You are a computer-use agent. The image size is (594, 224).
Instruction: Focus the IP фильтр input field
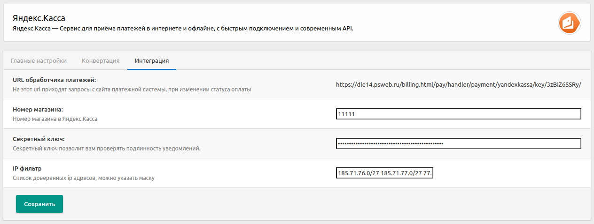[x=385, y=173]
